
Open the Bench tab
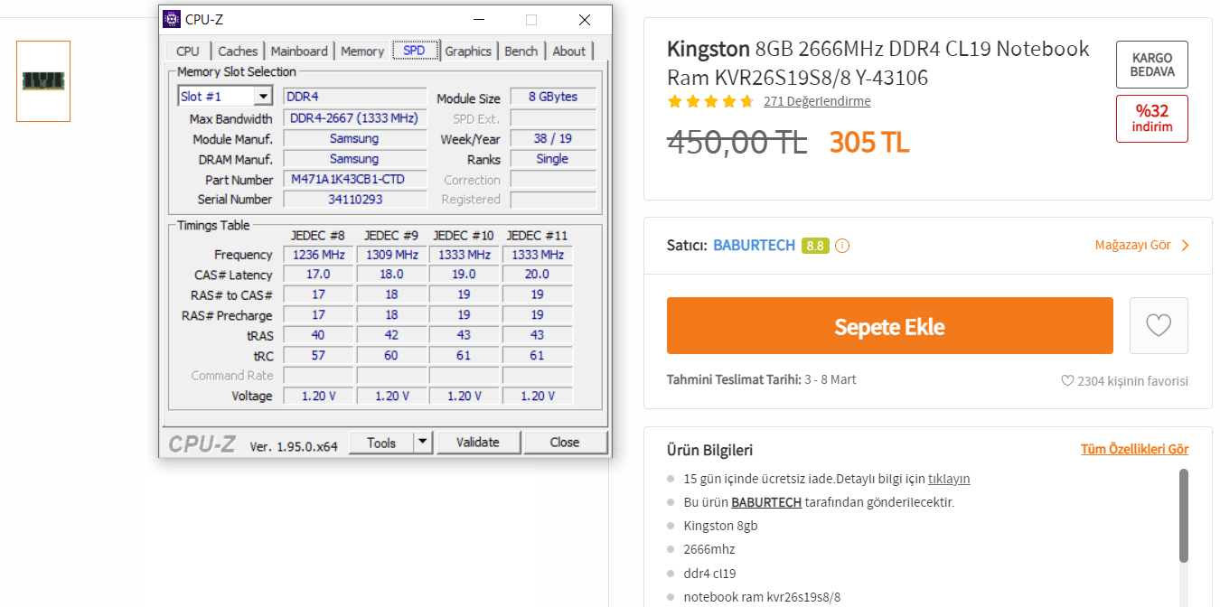(x=521, y=51)
